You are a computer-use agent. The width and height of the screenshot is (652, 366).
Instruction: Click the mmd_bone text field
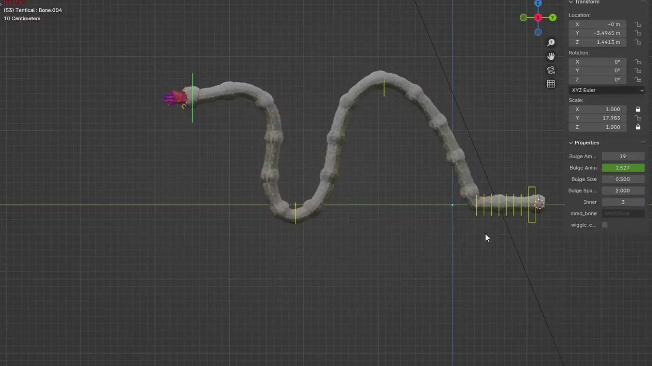[623, 213]
